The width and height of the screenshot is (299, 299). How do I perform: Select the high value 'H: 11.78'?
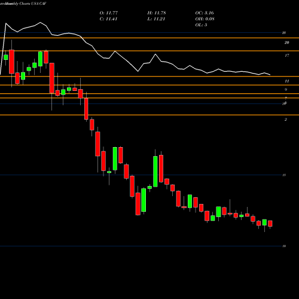coord(157,13)
